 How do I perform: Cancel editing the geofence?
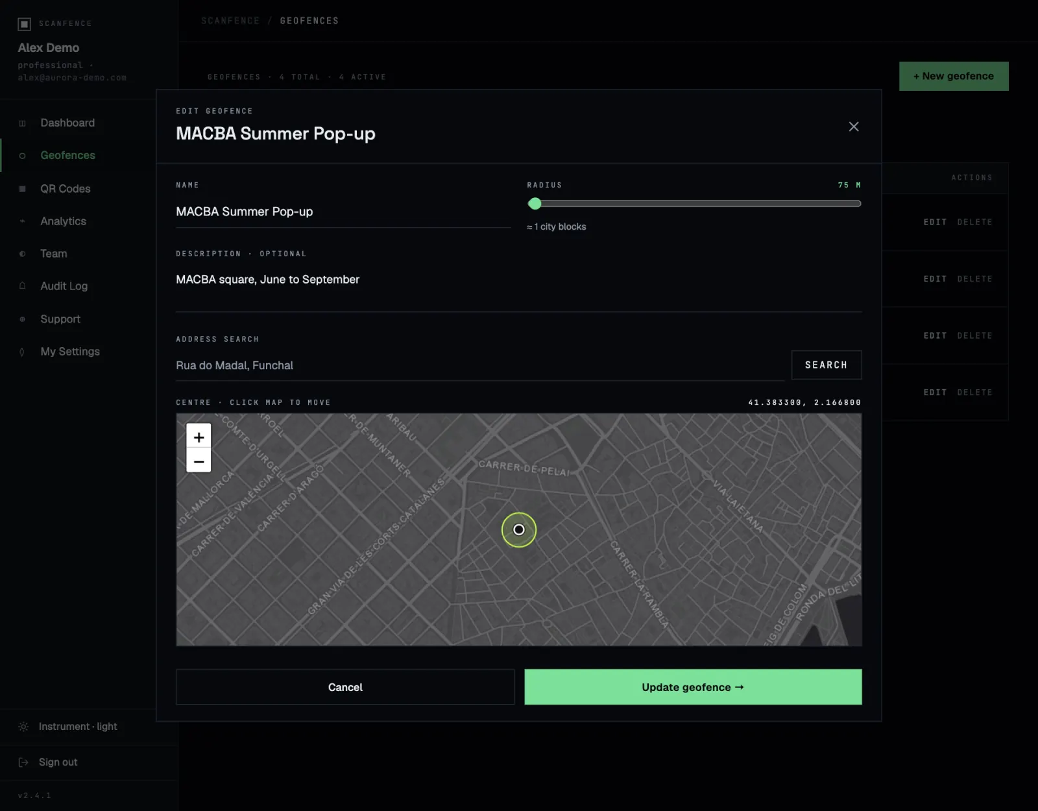[345, 687]
